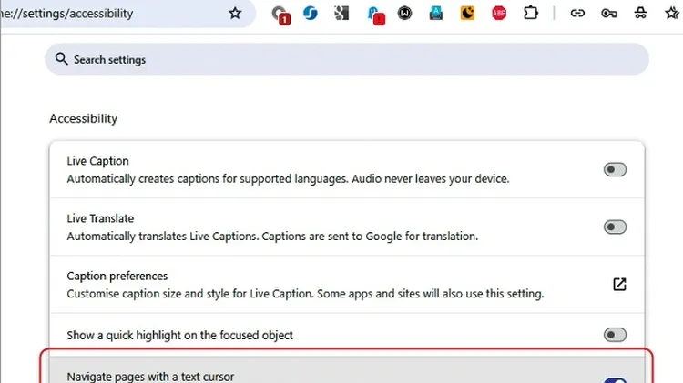Click the star icon at far right of toolbar
This screenshot has height=383, width=683.
[x=672, y=14]
